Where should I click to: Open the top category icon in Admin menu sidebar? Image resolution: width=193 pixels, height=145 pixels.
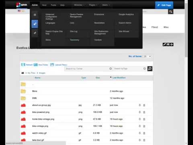[35, 15]
